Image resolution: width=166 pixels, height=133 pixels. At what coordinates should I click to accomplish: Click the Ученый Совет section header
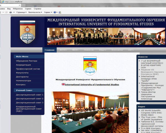[x=29, y=90]
